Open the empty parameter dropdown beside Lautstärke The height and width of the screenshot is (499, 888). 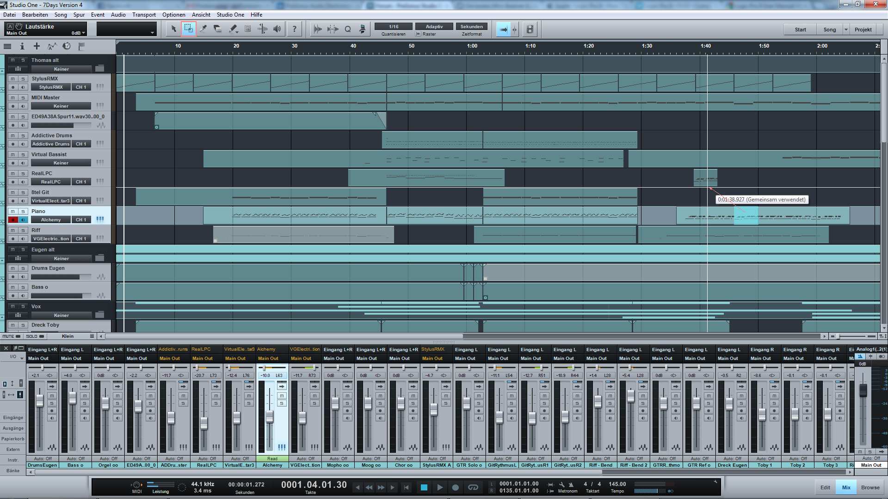(x=126, y=29)
